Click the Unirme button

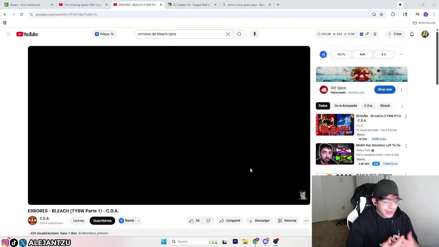pyautogui.click(x=79, y=221)
